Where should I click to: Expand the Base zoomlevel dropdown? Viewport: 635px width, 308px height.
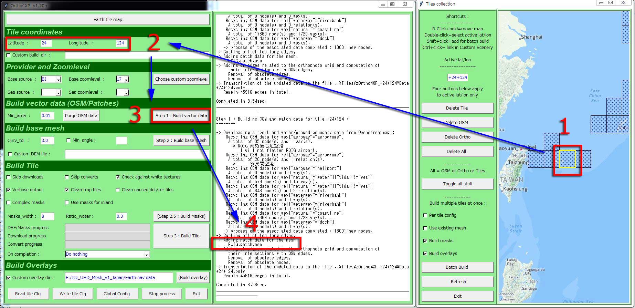click(x=126, y=80)
